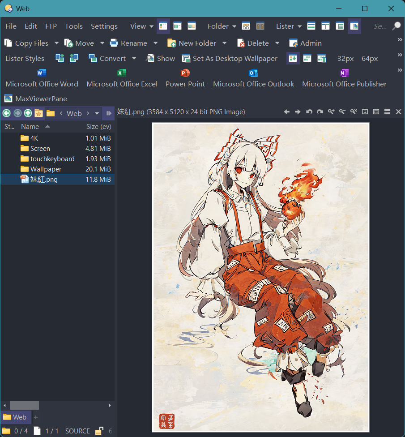
Task: Click Copy Files button
Action: (x=26, y=43)
